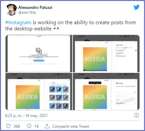Open tweet info circle icon

point(137,115)
